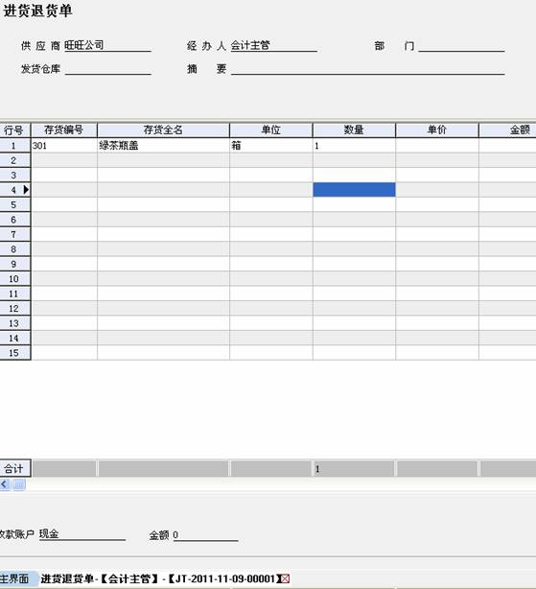Click the row 4 current-row arrow marker
Screen dimensions: 536x589
point(26,190)
